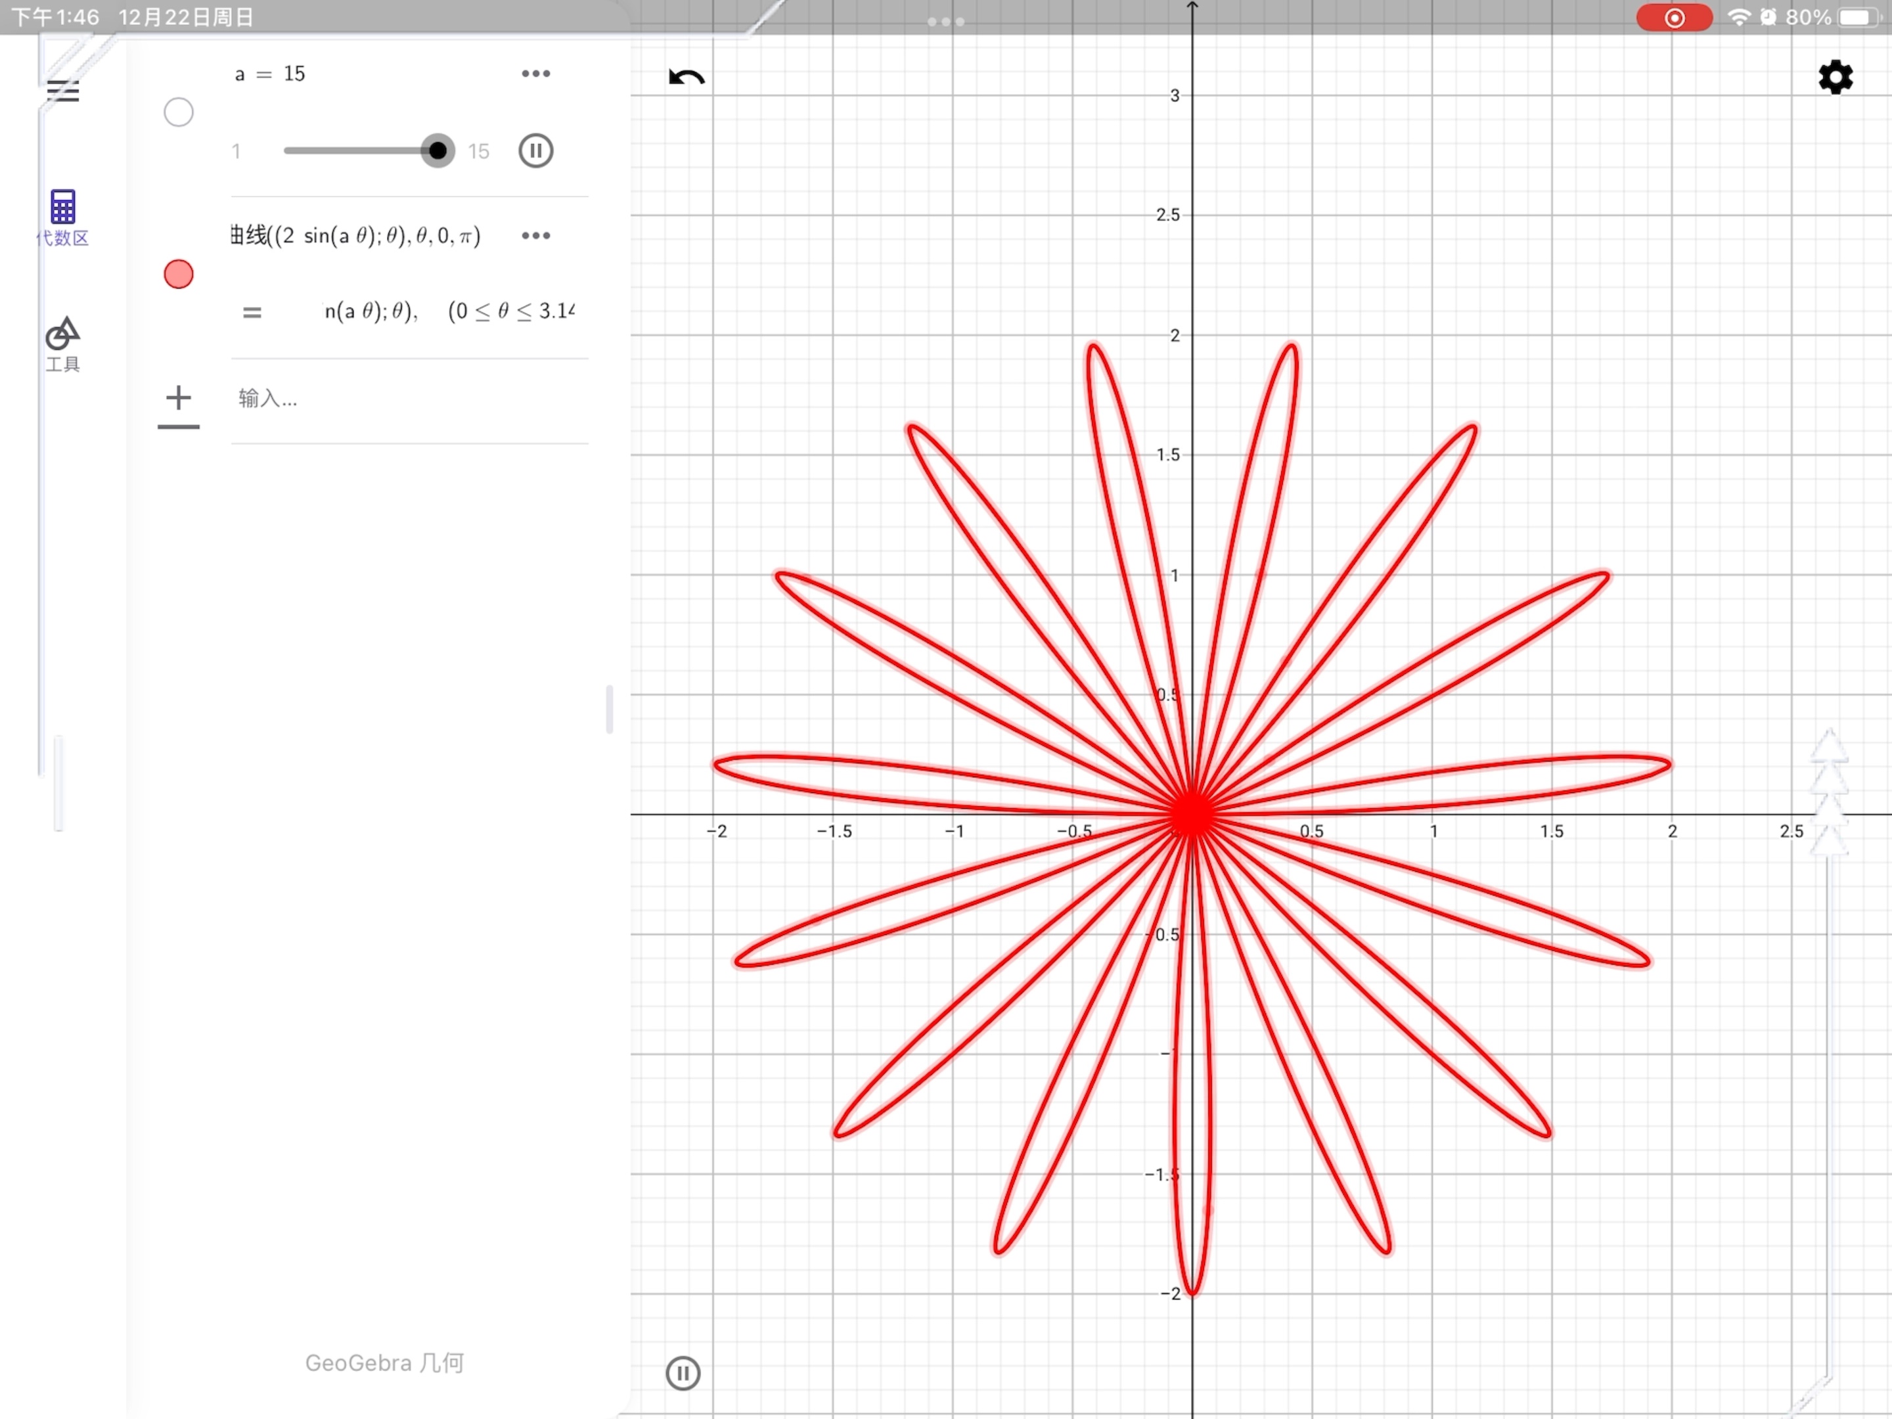This screenshot has width=1892, height=1419.
Task: Click the panel resize handle on the algebra view edge
Action: pos(609,709)
